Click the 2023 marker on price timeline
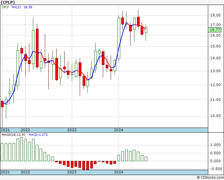224x180 pixels. (72, 130)
